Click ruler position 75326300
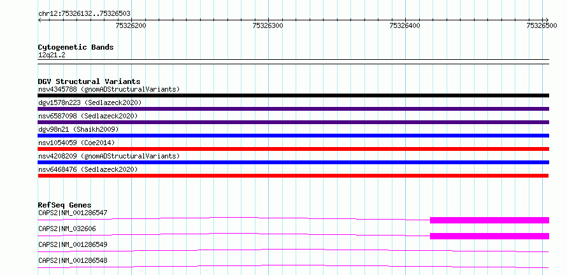This screenshot has width=567, height=275. 268,25
